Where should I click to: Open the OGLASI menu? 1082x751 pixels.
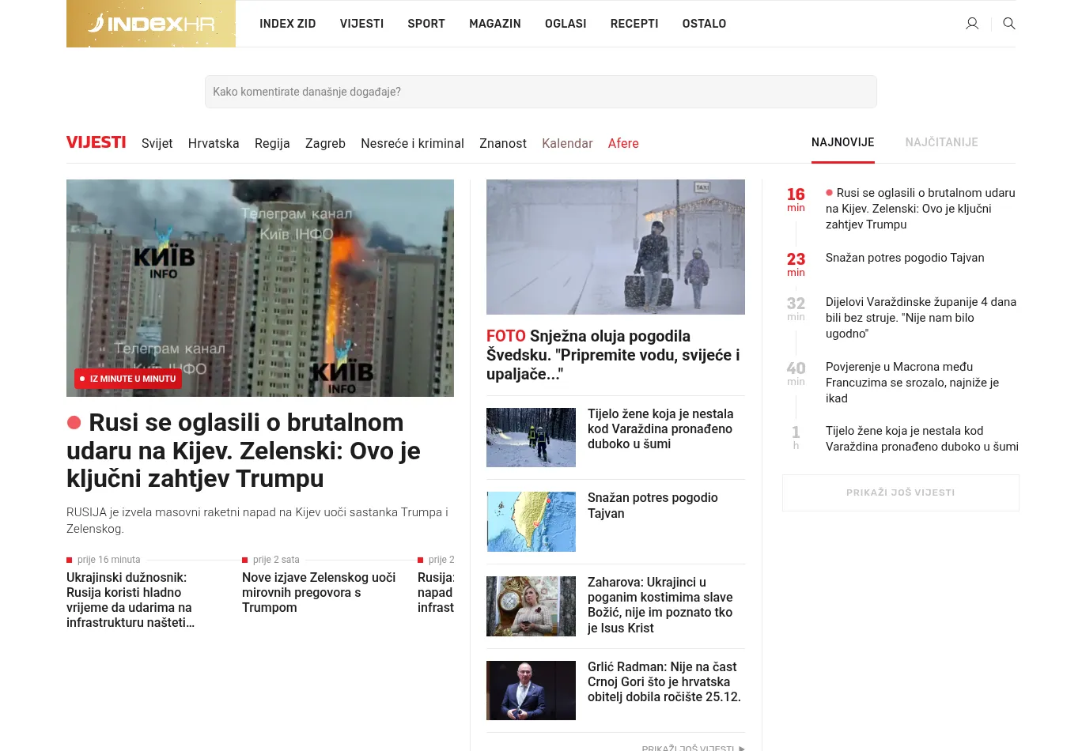566,24
